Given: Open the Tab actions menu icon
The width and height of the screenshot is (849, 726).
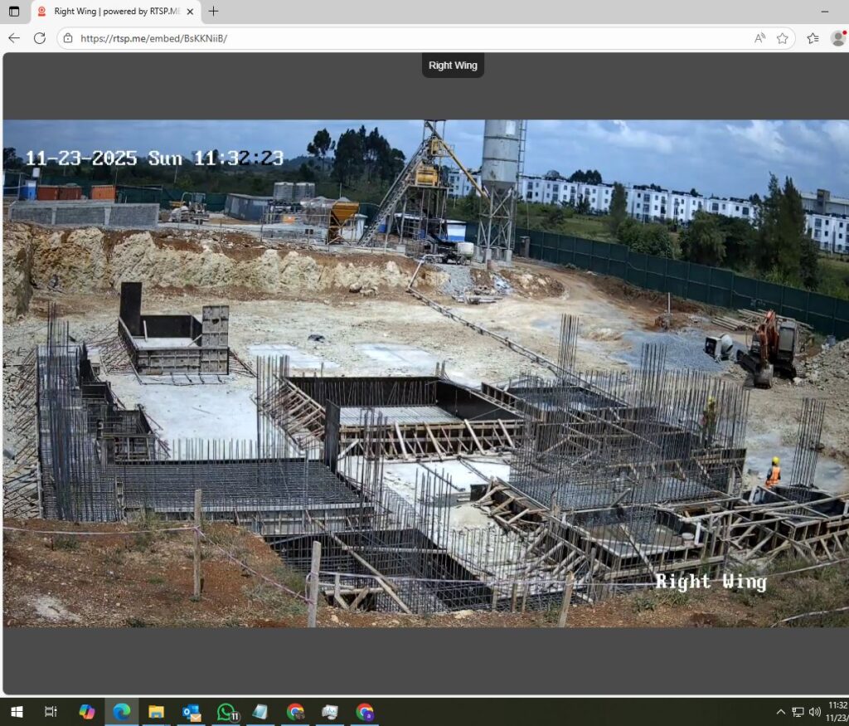Looking at the screenshot, I should pos(14,12).
